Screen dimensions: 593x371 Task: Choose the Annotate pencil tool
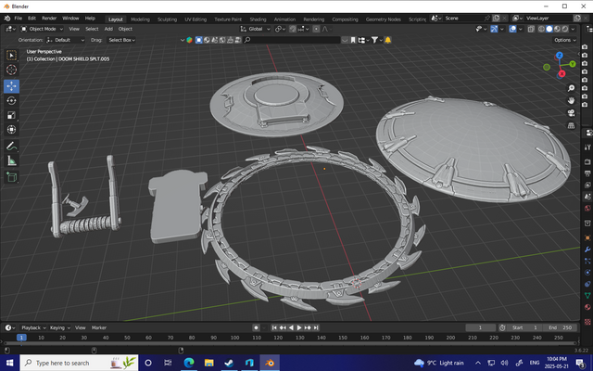tap(11, 146)
